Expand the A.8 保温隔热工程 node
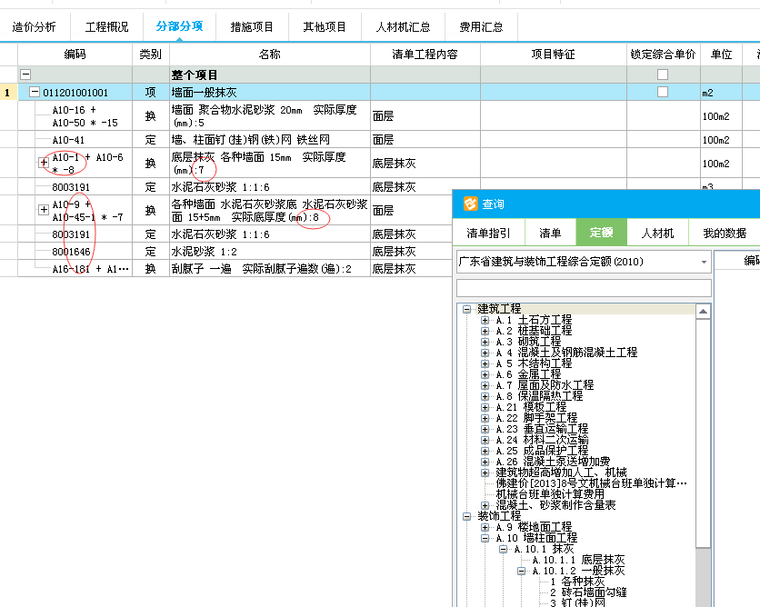This screenshot has width=760, height=607. click(485, 396)
